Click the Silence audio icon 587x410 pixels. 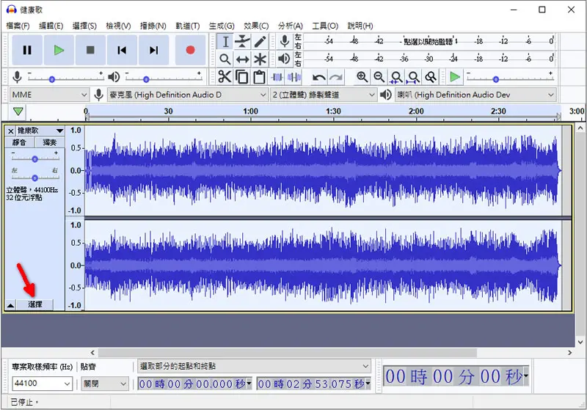(294, 77)
